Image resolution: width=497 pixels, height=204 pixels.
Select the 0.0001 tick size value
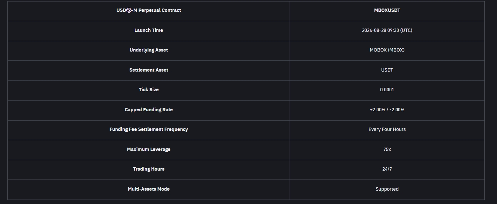[387, 90]
